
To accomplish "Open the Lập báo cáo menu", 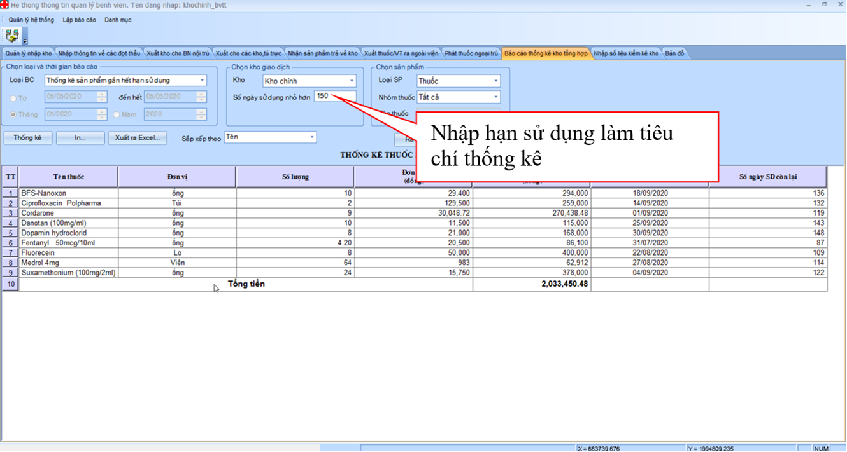I will click(x=80, y=20).
